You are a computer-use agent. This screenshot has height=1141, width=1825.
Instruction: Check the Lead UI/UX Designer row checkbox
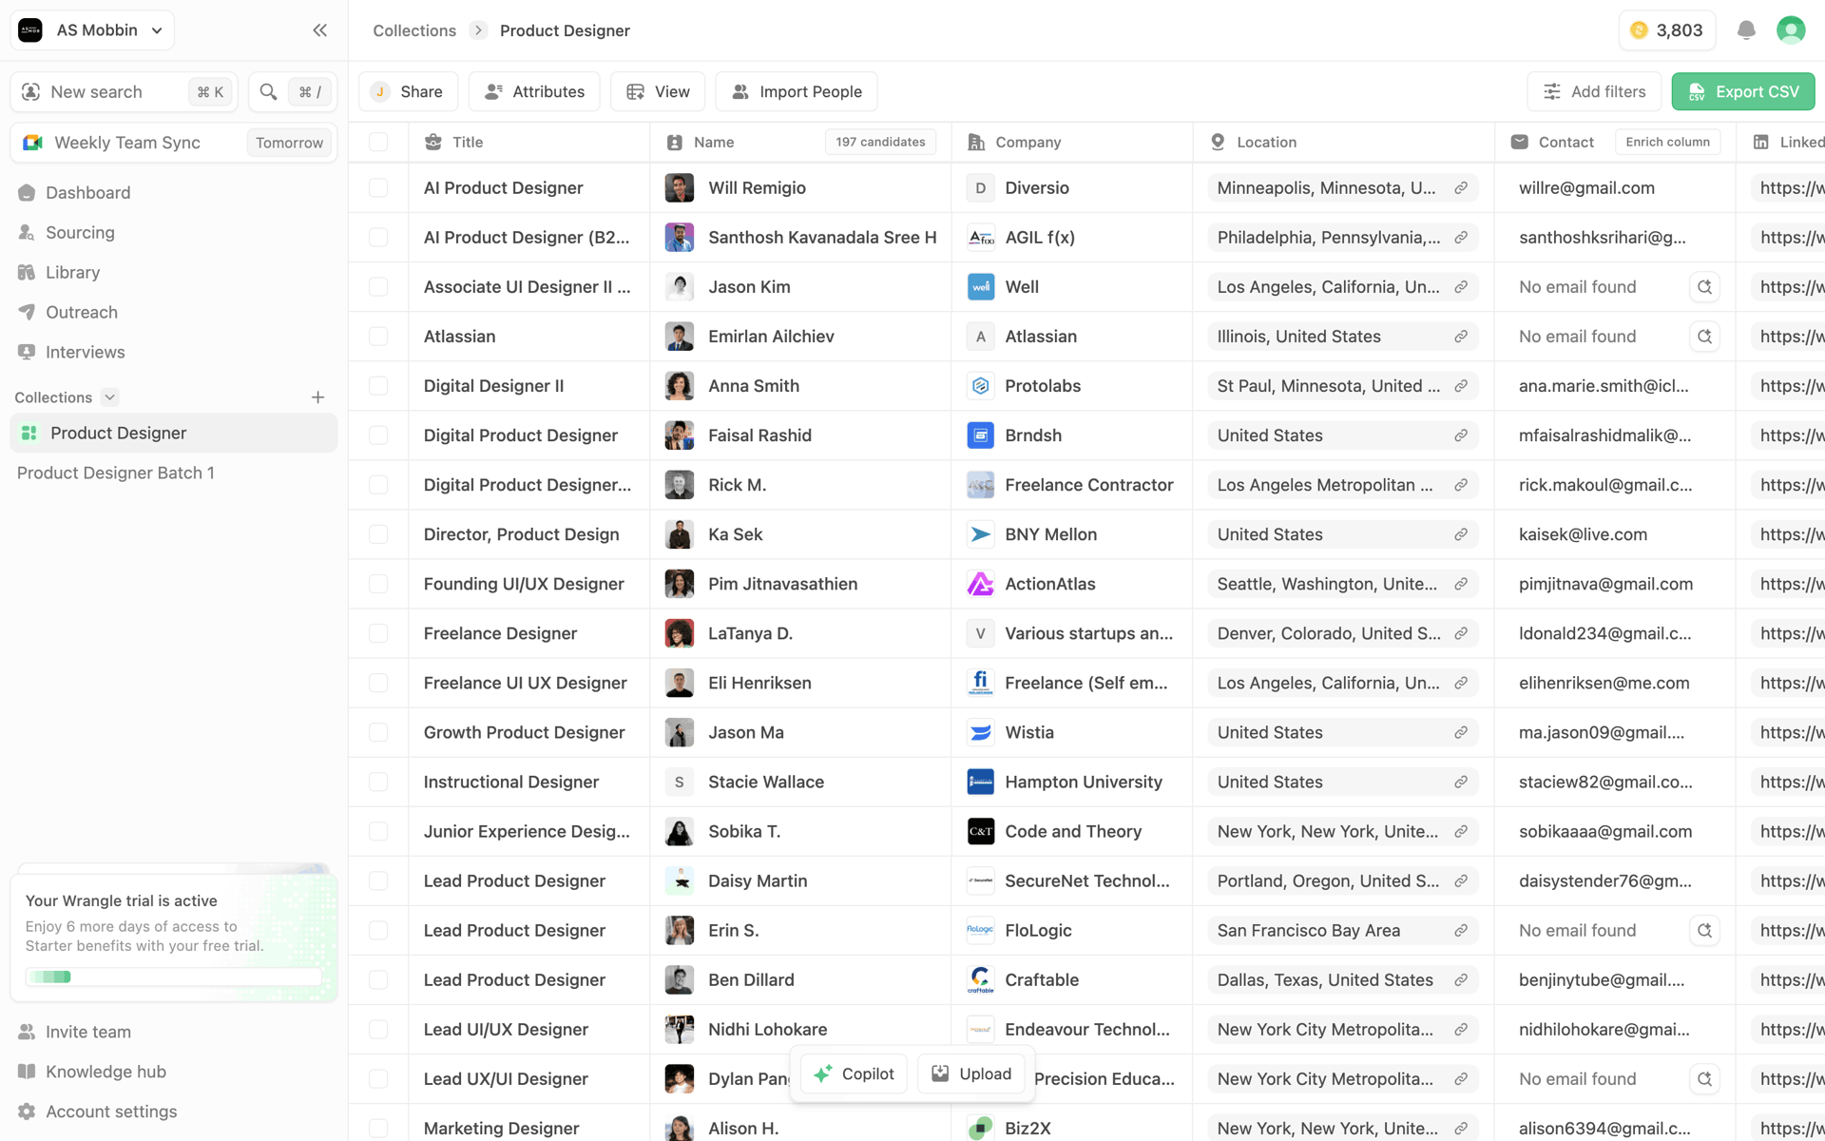click(378, 1030)
